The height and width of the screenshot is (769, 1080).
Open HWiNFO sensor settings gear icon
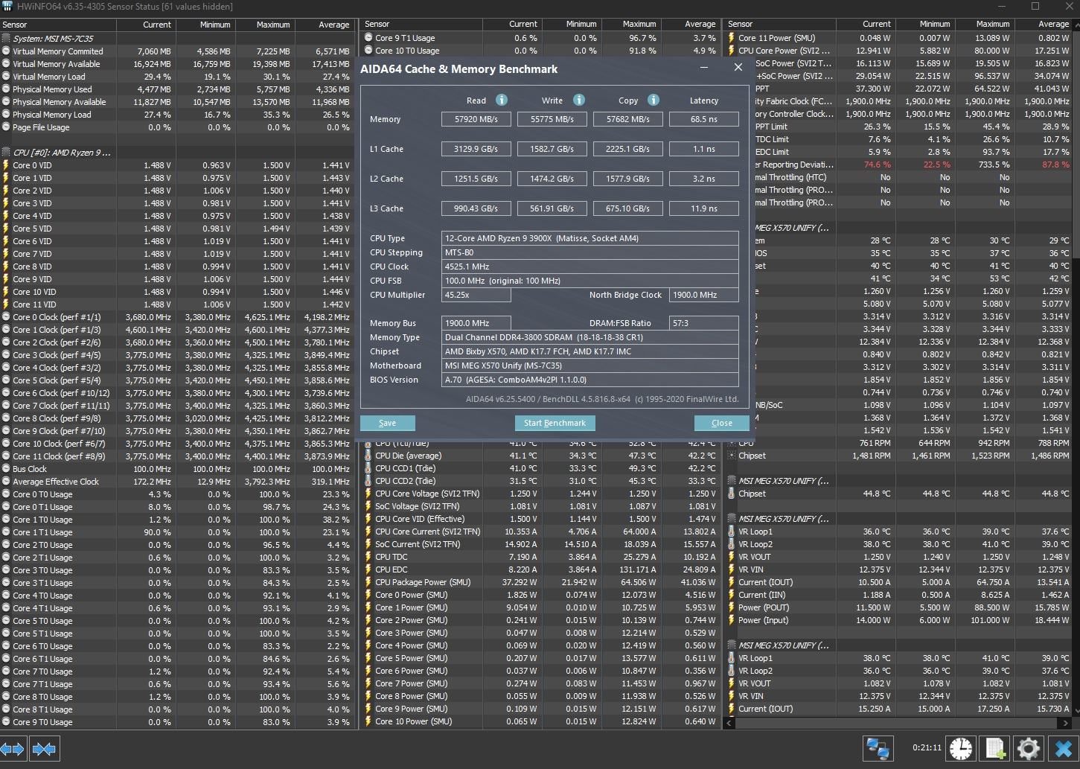point(1029,749)
